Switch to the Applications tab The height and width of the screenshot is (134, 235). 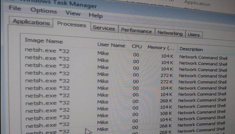point(31,22)
